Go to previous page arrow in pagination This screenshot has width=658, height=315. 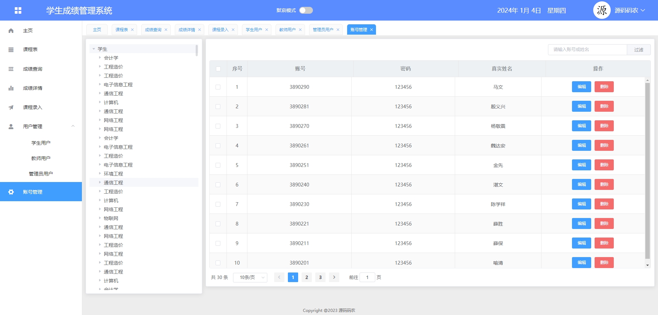pyautogui.click(x=279, y=277)
